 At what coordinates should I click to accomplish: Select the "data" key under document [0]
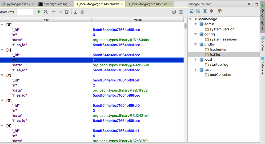(x=17, y=40)
